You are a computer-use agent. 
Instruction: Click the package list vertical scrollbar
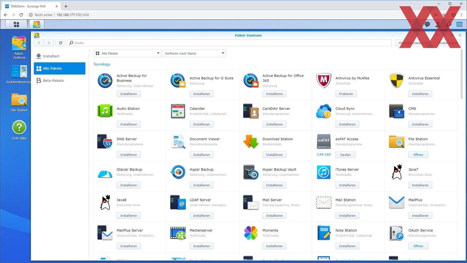(x=461, y=74)
